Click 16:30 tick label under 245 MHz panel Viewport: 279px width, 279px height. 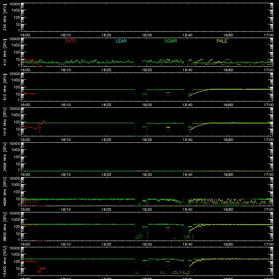coord(147,35)
